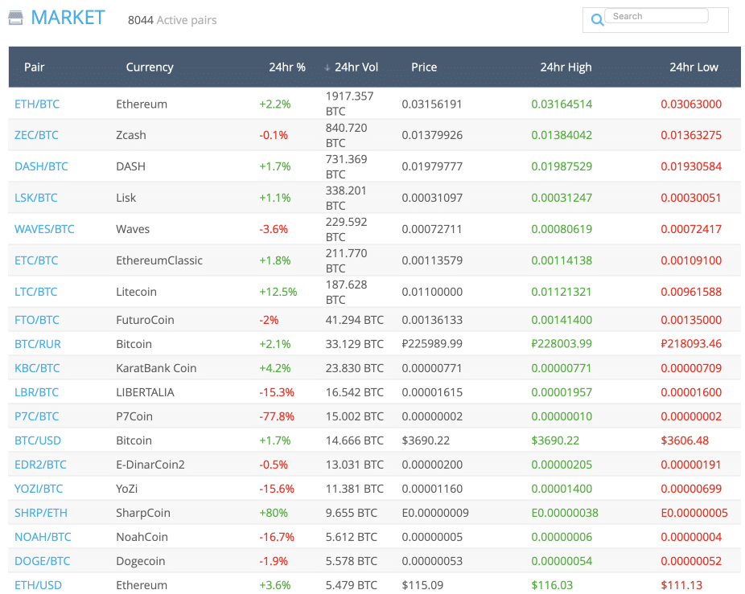This screenshot has height=594, width=745.
Task: Sort by 24hr Low column header
Action: coord(694,67)
